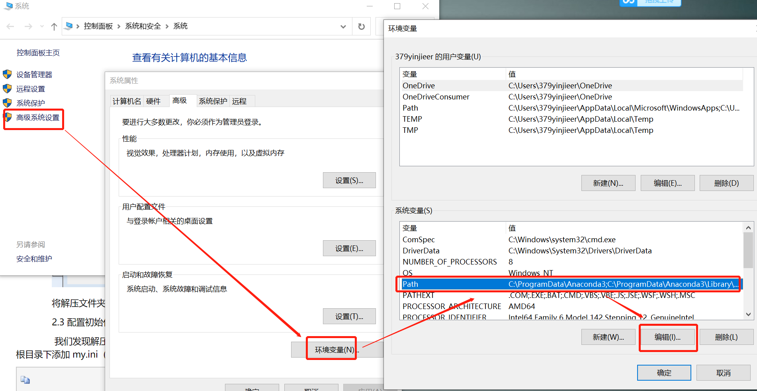Image resolution: width=757 pixels, height=391 pixels.
Task: Open 远程设置 link
Action: click(x=31, y=89)
